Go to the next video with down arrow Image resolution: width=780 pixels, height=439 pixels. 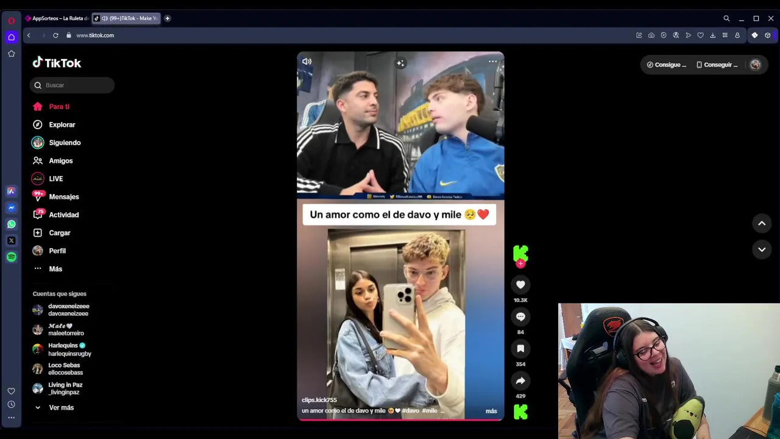[x=762, y=249]
